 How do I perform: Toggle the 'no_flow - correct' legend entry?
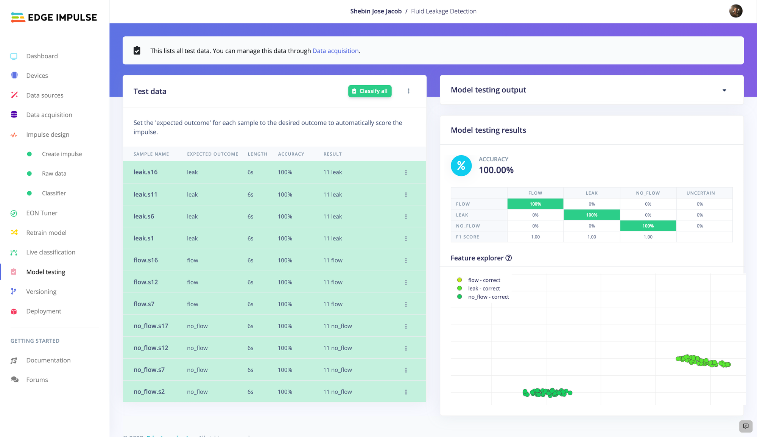coord(488,297)
